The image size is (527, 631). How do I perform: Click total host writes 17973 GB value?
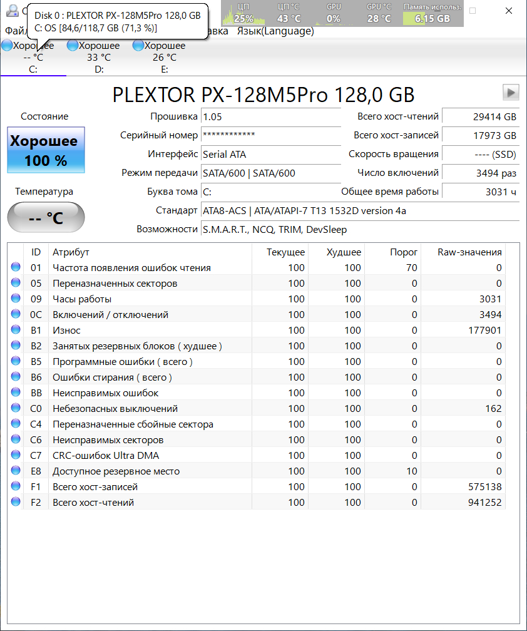pyautogui.click(x=481, y=135)
